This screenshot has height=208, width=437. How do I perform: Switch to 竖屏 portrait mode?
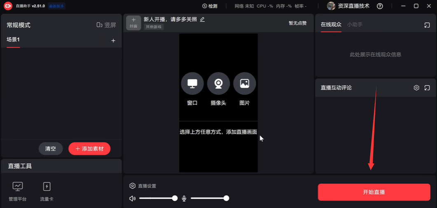click(x=106, y=25)
